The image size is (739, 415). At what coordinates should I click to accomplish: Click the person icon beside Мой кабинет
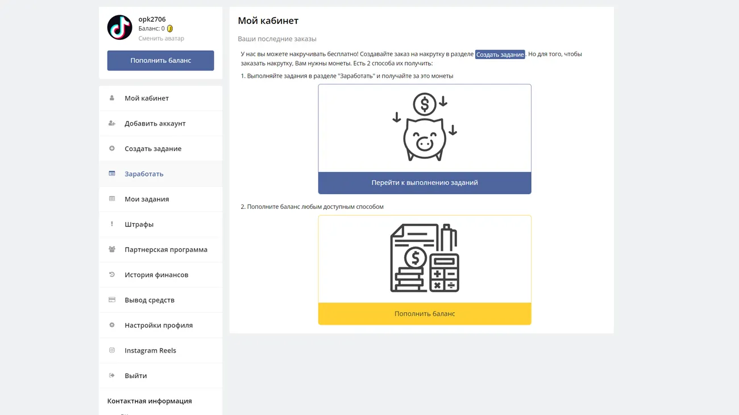coord(112,98)
